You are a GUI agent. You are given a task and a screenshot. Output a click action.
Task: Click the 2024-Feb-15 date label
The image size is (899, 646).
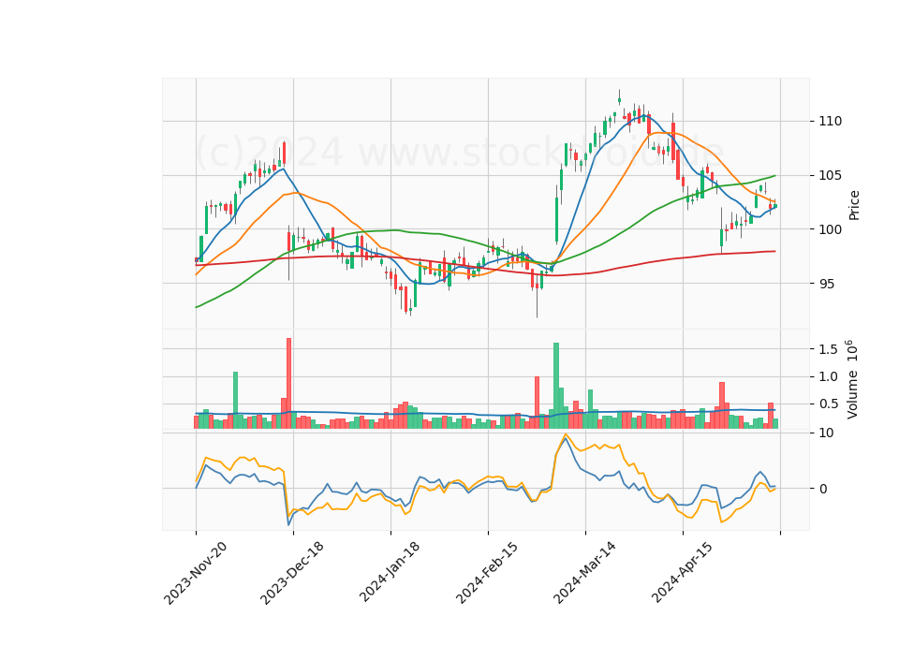point(487,573)
